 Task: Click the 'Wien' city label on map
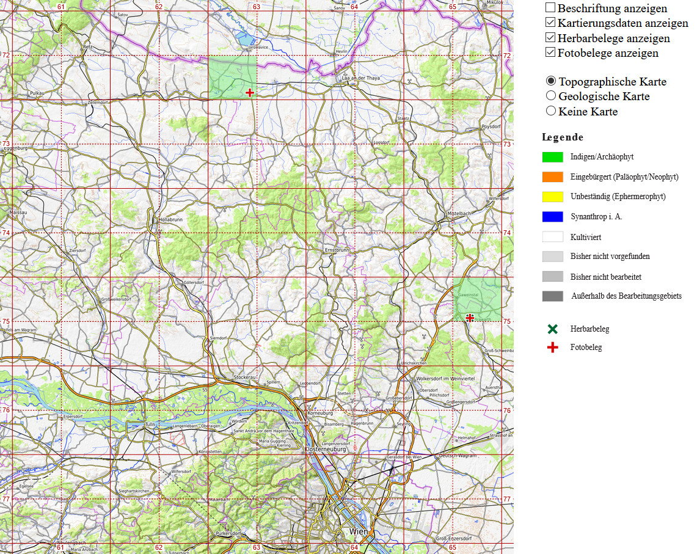[x=359, y=531]
